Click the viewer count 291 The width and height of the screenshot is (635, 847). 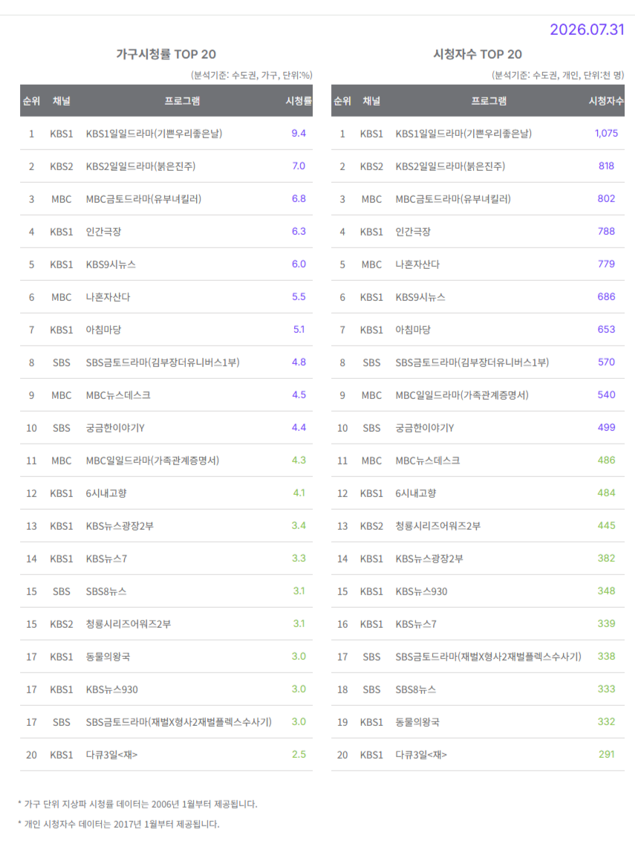click(606, 755)
